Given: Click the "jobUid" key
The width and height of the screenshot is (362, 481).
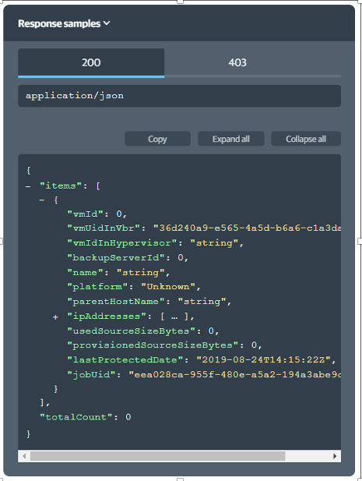Looking at the screenshot, I should click(x=91, y=374).
